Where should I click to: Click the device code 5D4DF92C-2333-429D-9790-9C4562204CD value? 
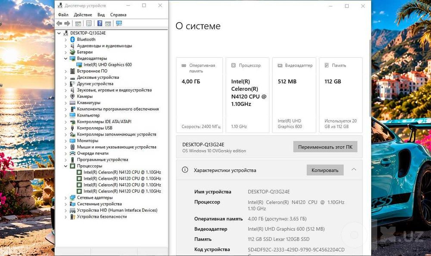tap(296, 250)
